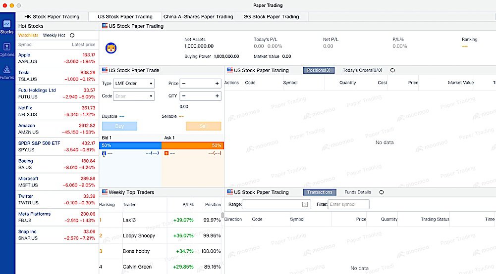Image resolution: width=496 pixels, height=274 pixels.
Task: Select Amazon AMZN.US in Hot Stocks
Action: [57, 129]
